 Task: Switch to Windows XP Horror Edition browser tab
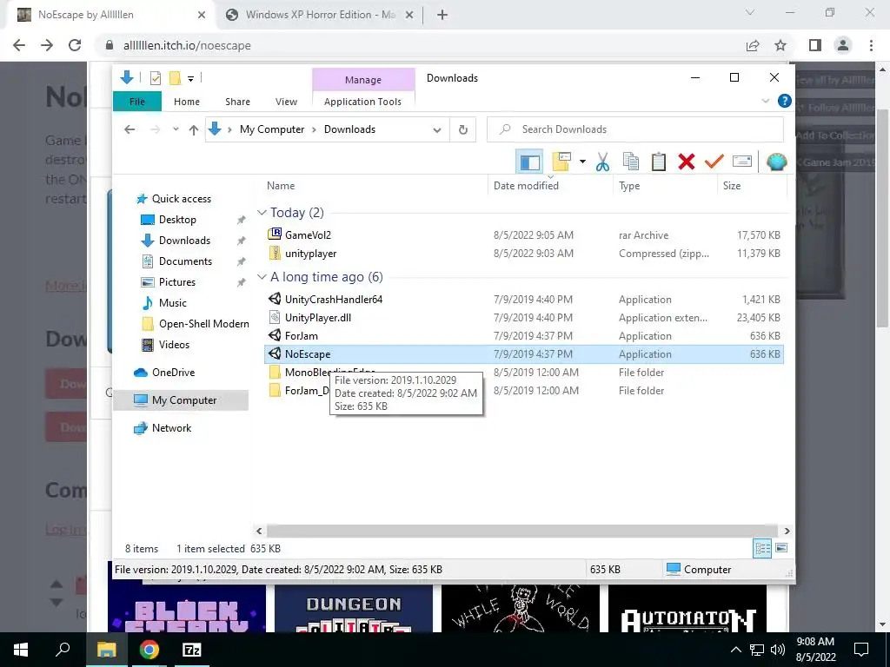[320, 15]
